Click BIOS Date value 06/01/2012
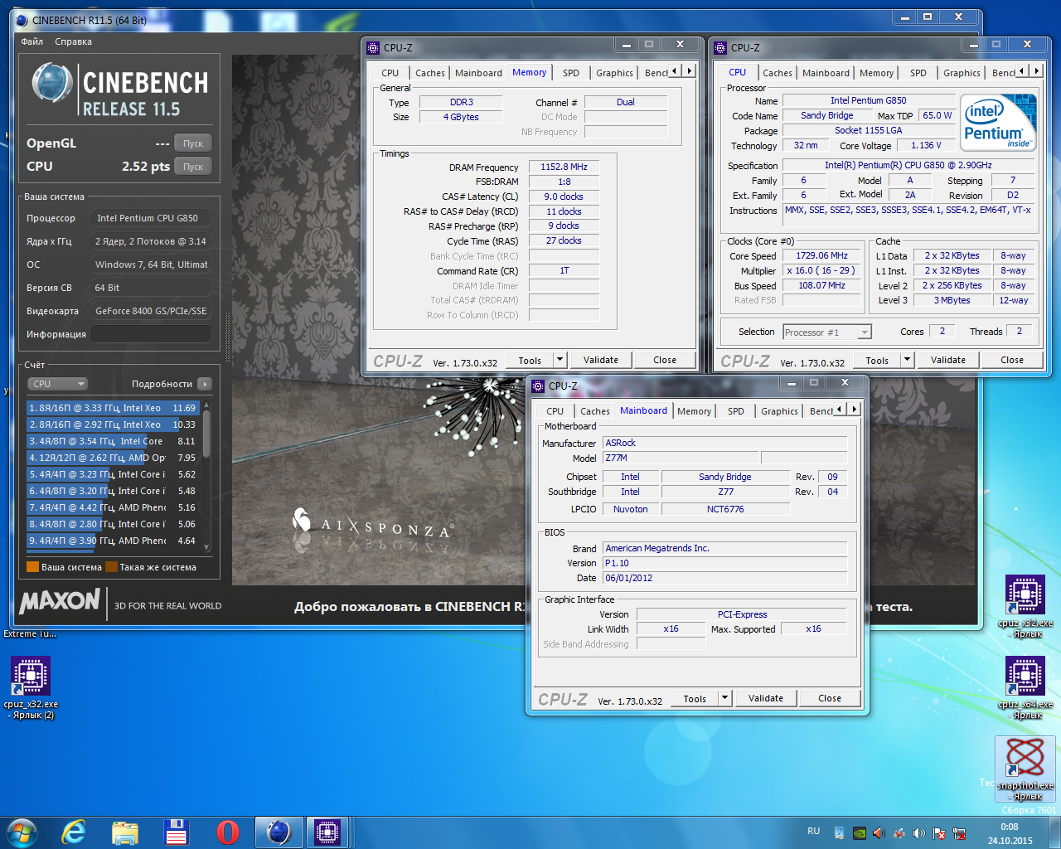The image size is (1061, 849). 725,578
